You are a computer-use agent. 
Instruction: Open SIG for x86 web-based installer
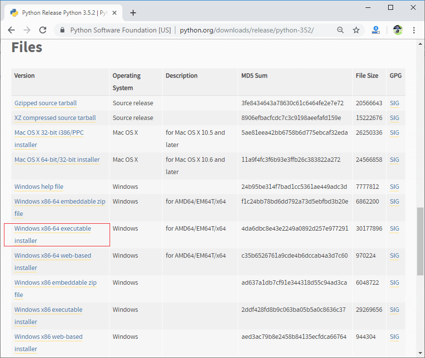[x=395, y=336]
